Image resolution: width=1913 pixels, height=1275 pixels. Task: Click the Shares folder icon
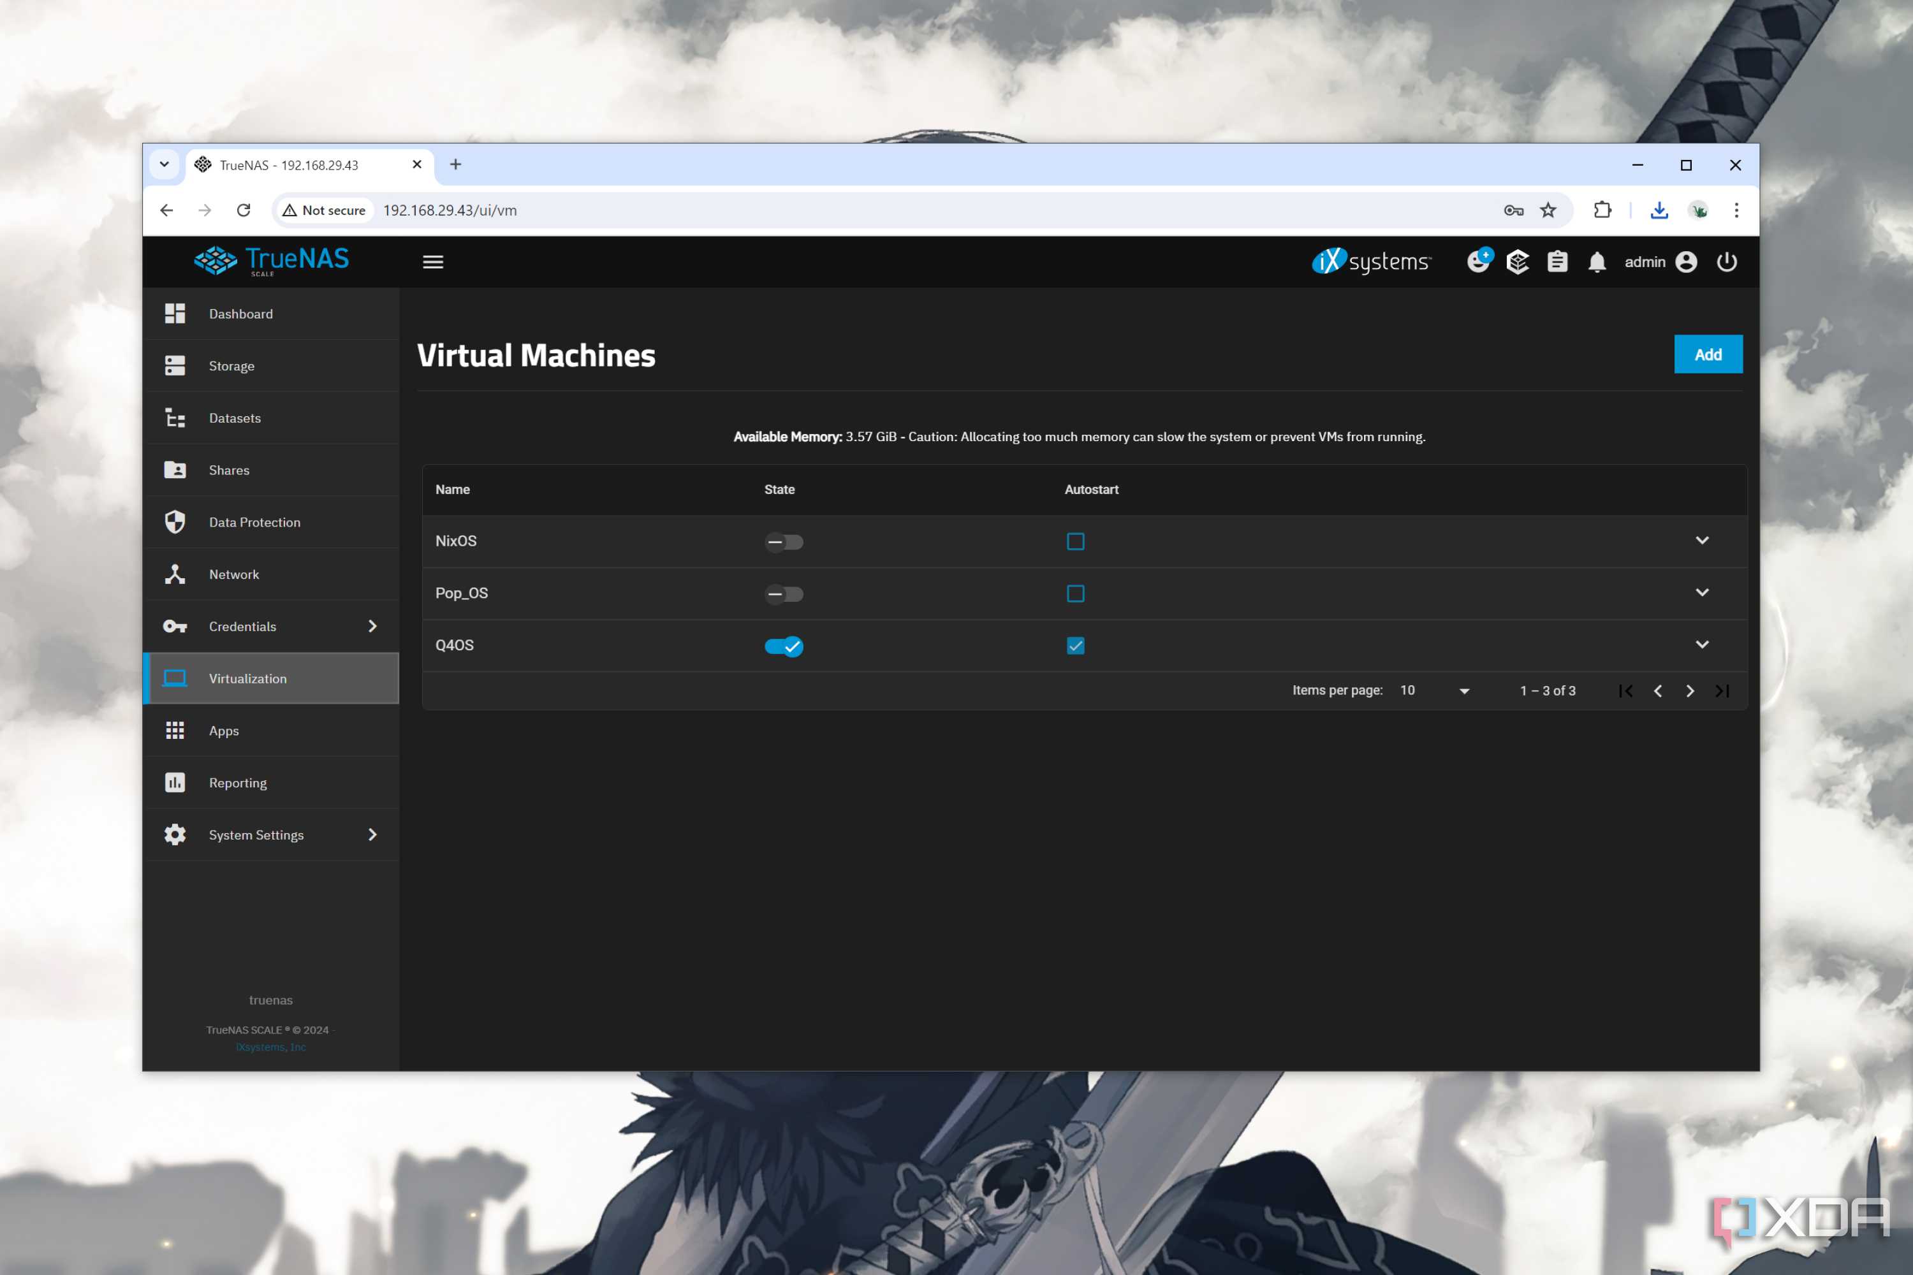pyautogui.click(x=175, y=470)
